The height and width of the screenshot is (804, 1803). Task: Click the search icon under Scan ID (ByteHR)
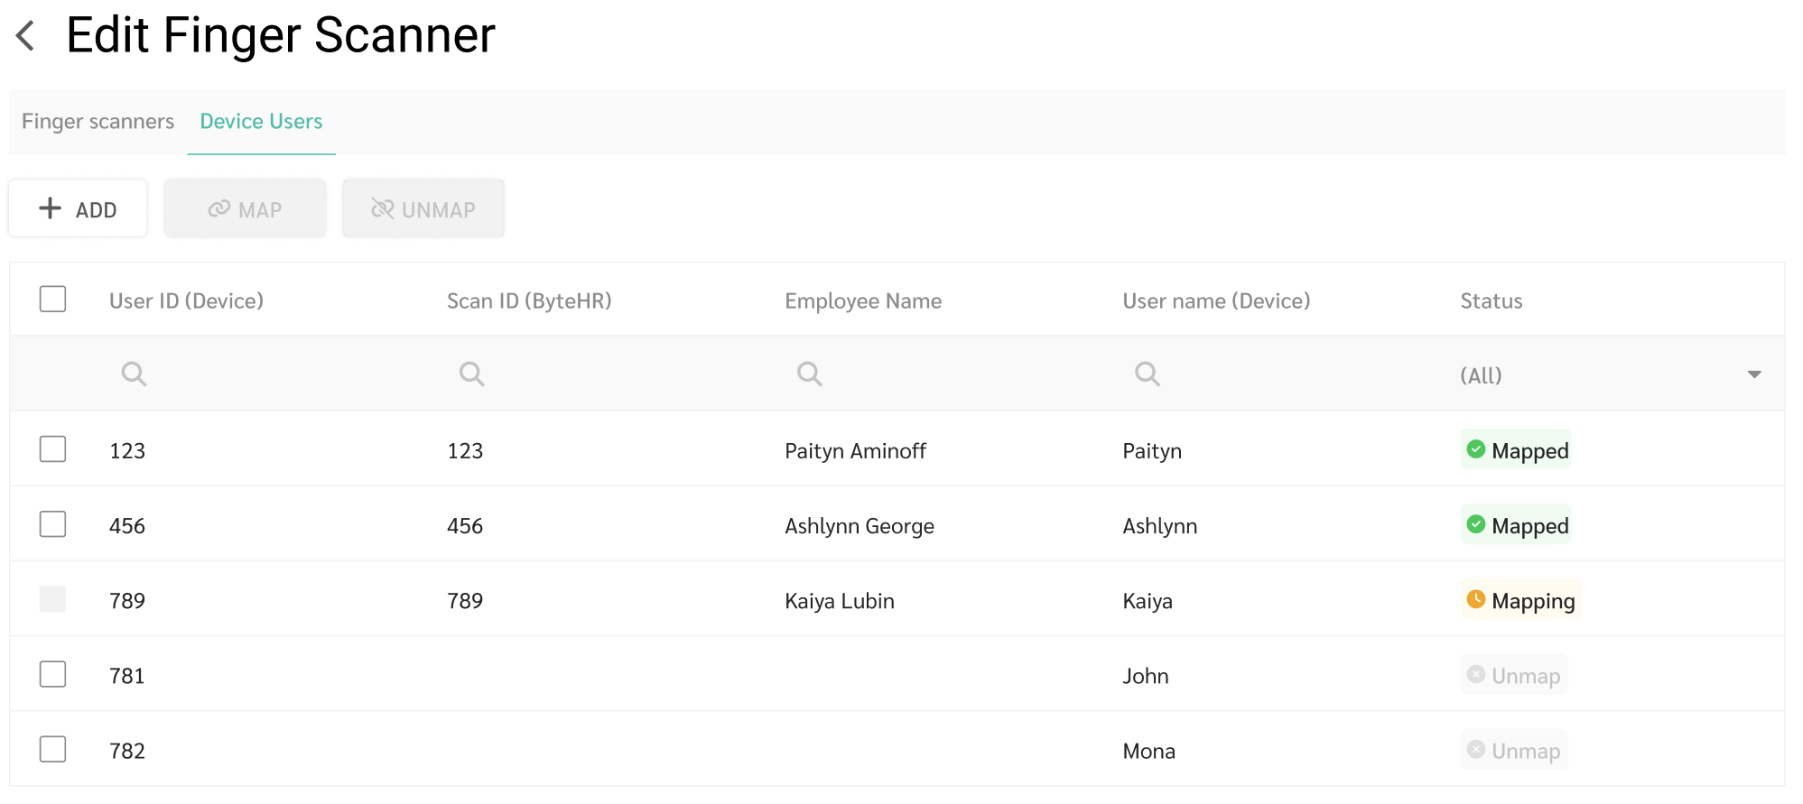(471, 374)
